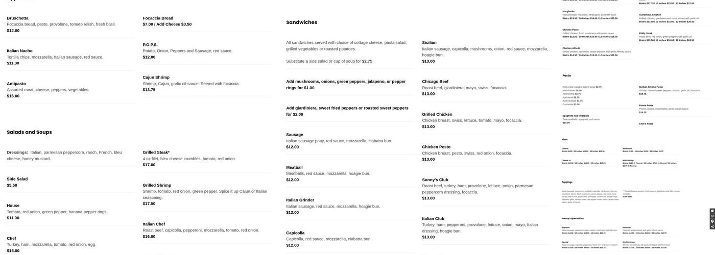Click the Cajun Shrimp item title
The width and height of the screenshot is (715, 255).
point(156,78)
